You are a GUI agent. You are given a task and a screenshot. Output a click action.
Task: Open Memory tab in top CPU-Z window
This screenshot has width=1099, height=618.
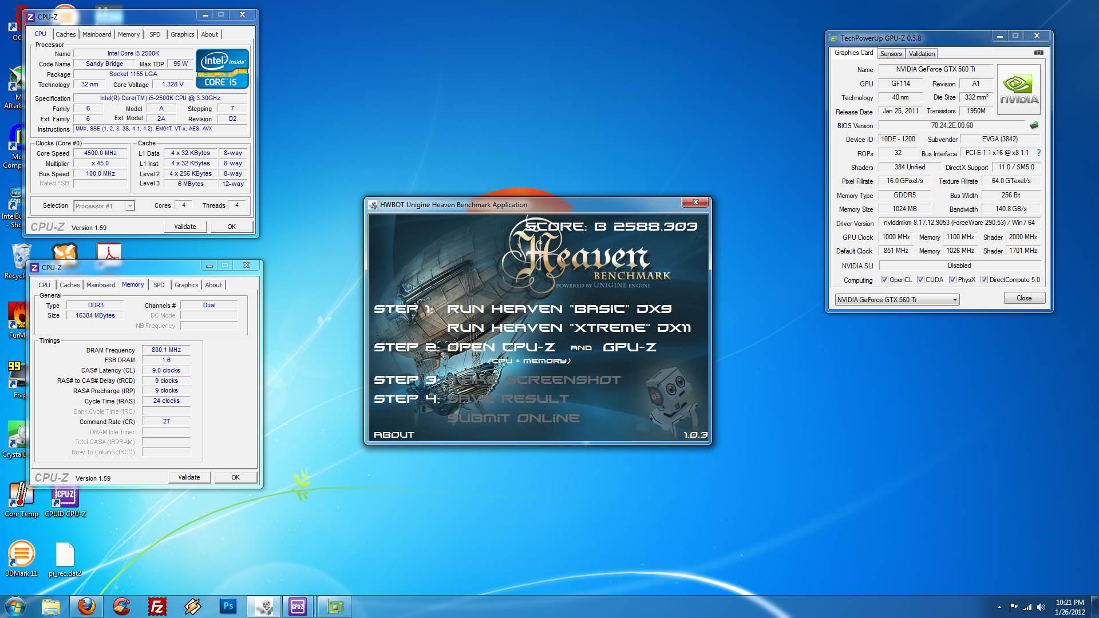[129, 34]
